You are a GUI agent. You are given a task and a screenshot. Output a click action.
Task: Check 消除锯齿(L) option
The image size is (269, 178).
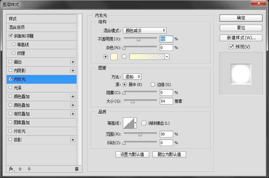pyautogui.click(x=144, y=123)
